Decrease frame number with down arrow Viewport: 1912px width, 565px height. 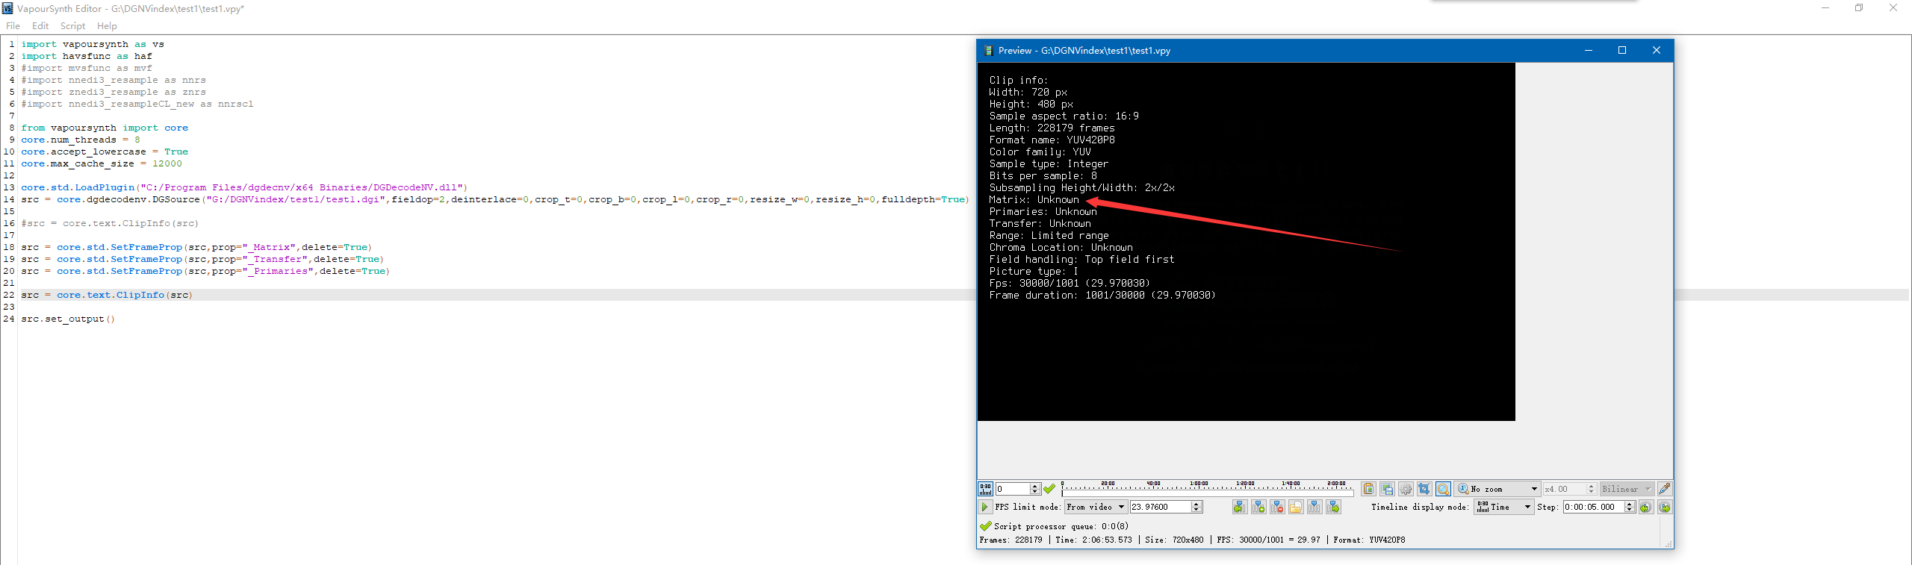(x=1034, y=492)
